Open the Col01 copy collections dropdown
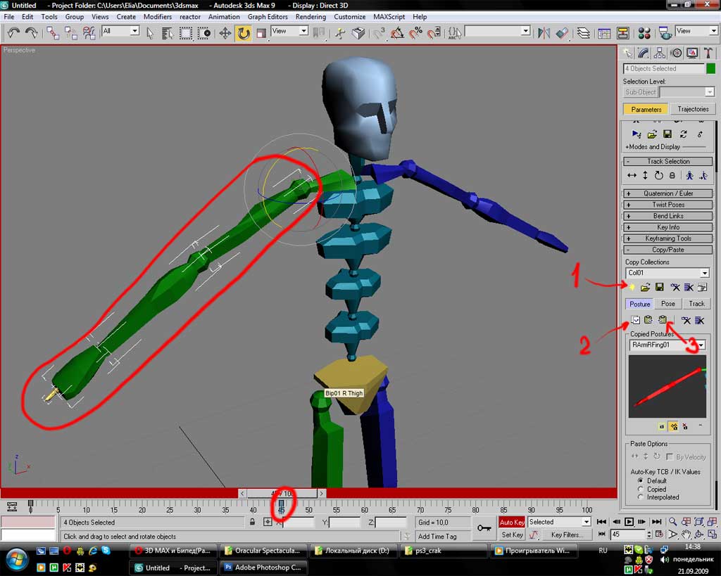The width and height of the screenshot is (721, 576). click(x=704, y=273)
